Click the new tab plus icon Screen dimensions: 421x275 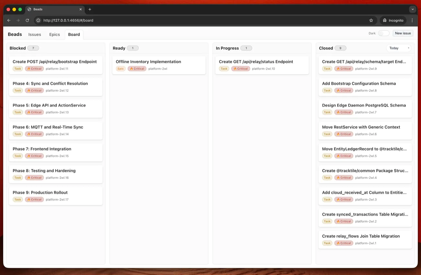[x=90, y=9]
